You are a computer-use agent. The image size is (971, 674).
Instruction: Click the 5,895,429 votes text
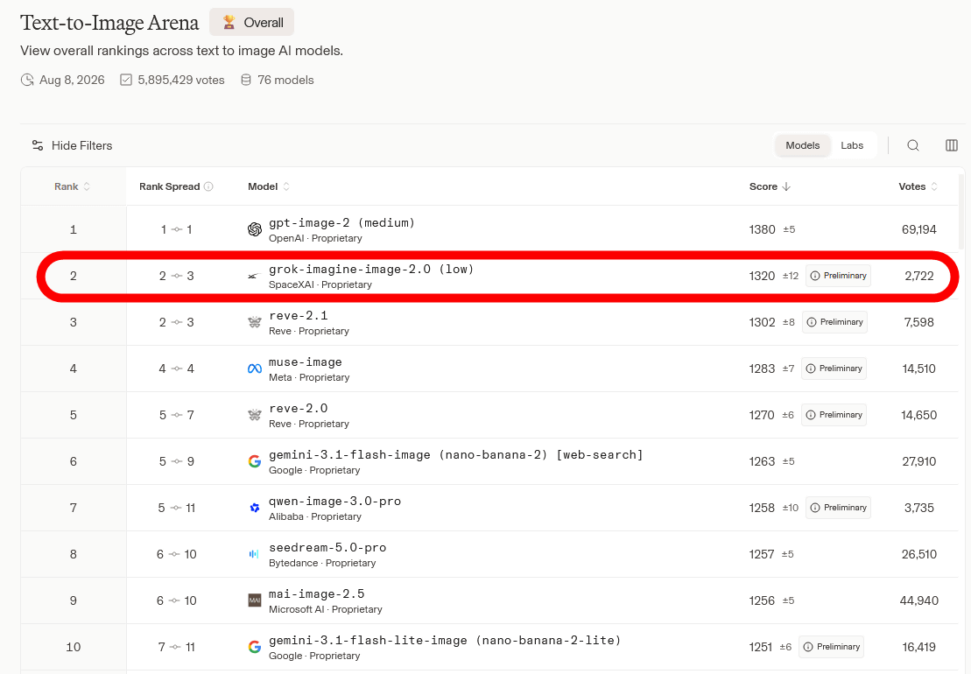pyautogui.click(x=181, y=80)
